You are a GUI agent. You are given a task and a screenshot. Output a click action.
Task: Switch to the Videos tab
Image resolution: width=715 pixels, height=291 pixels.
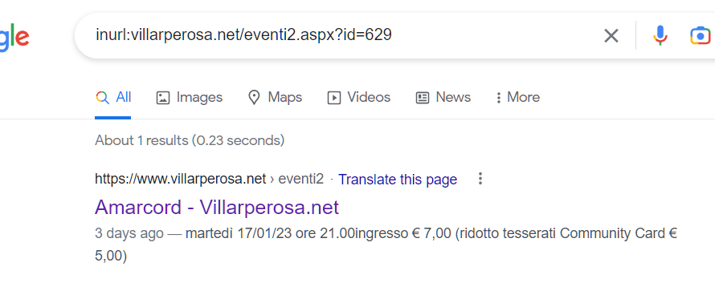pyautogui.click(x=359, y=97)
